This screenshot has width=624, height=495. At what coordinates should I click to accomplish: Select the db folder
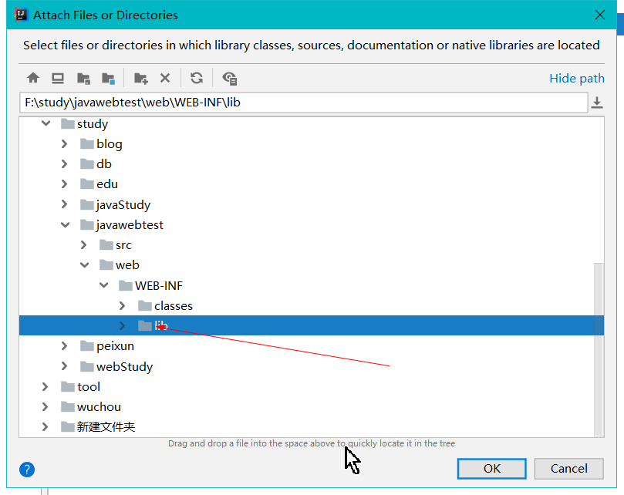(96, 164)
